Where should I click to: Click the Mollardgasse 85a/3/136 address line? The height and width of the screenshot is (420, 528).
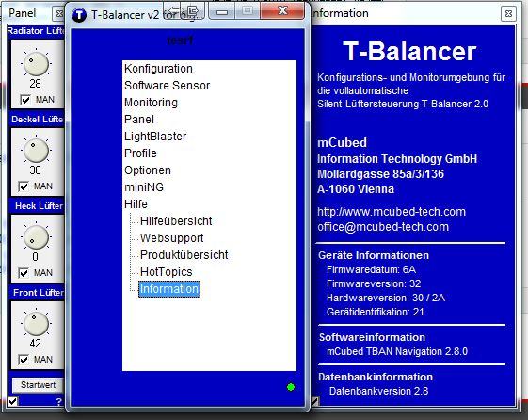pyautogui.click(x=380, y=174)
